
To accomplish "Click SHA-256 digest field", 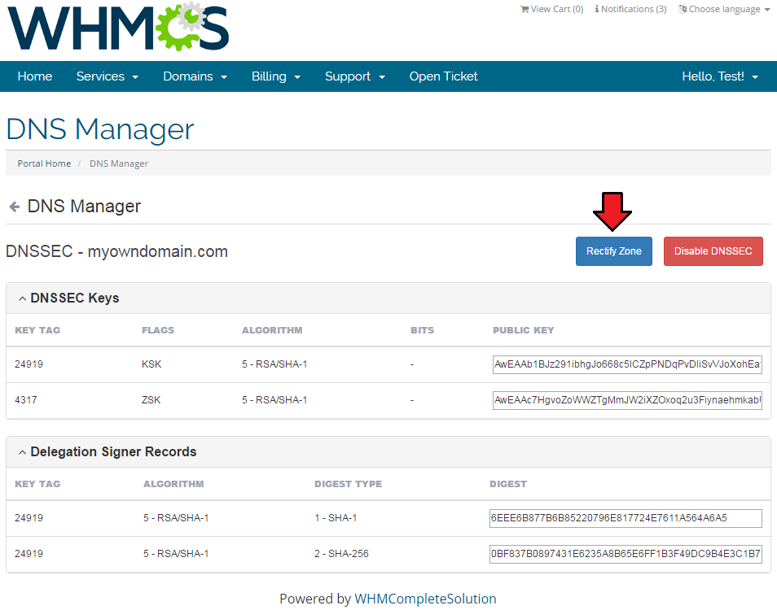I will [x=626, y=554].
